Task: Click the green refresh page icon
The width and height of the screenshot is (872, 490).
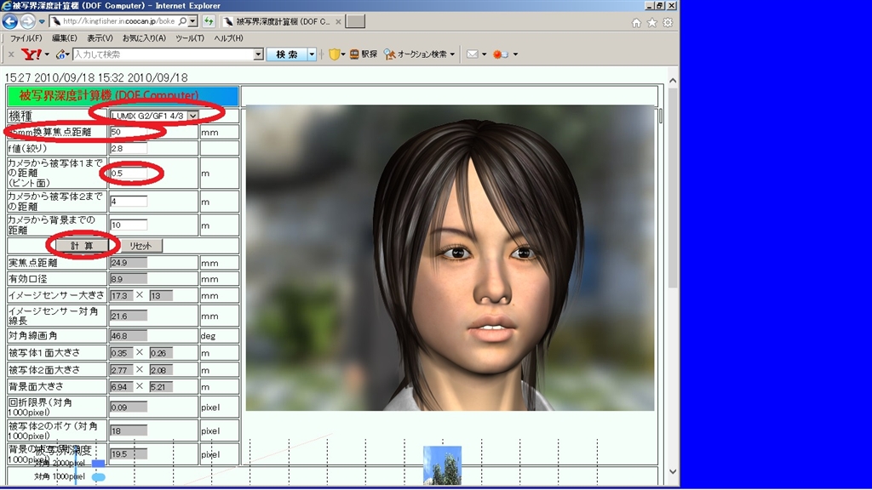Action: pos(208,21)
